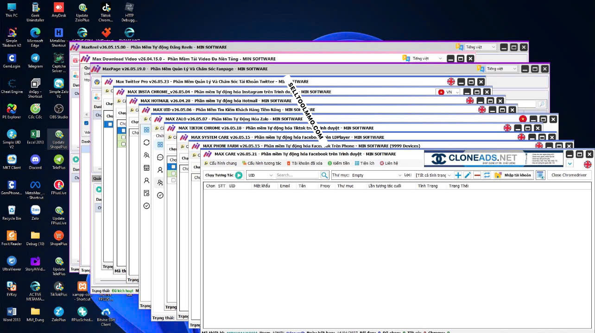Click the pencil edit icon in MAX CARE
Image resolution: width=595 pixels, height=333 pixels.
coord(468,175)
